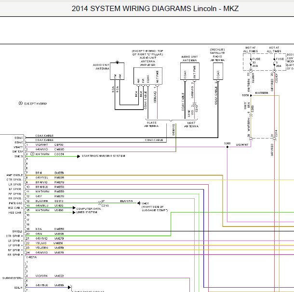Click the 'STARTING/CHARGING SYSTEM' reference label

coord(104,156)
